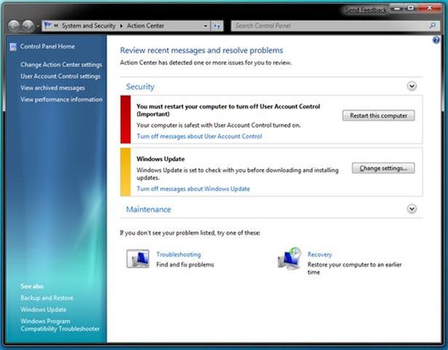Open recent pages dropdown beside navigation arrows

(38, 26)
